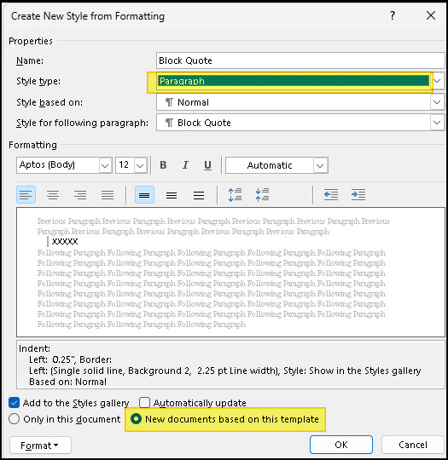Viewport: 448px width, 460px height.
Task: Toggle Italic formatting button
Action: coord(185,165)
